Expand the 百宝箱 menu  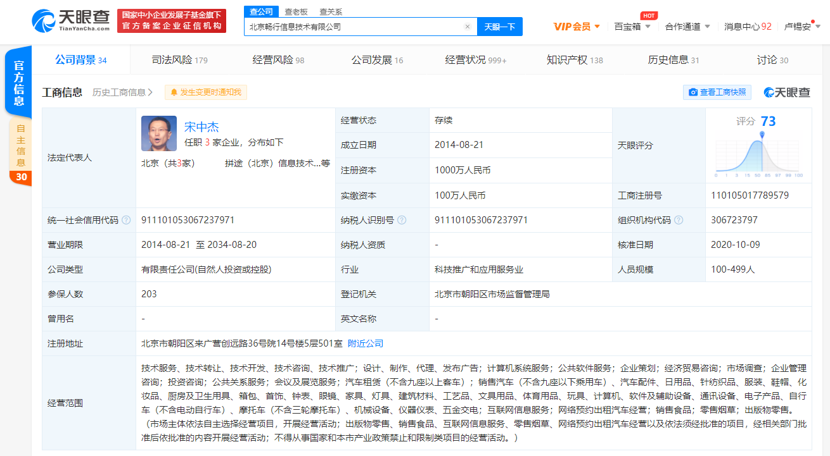click(632, 27)
